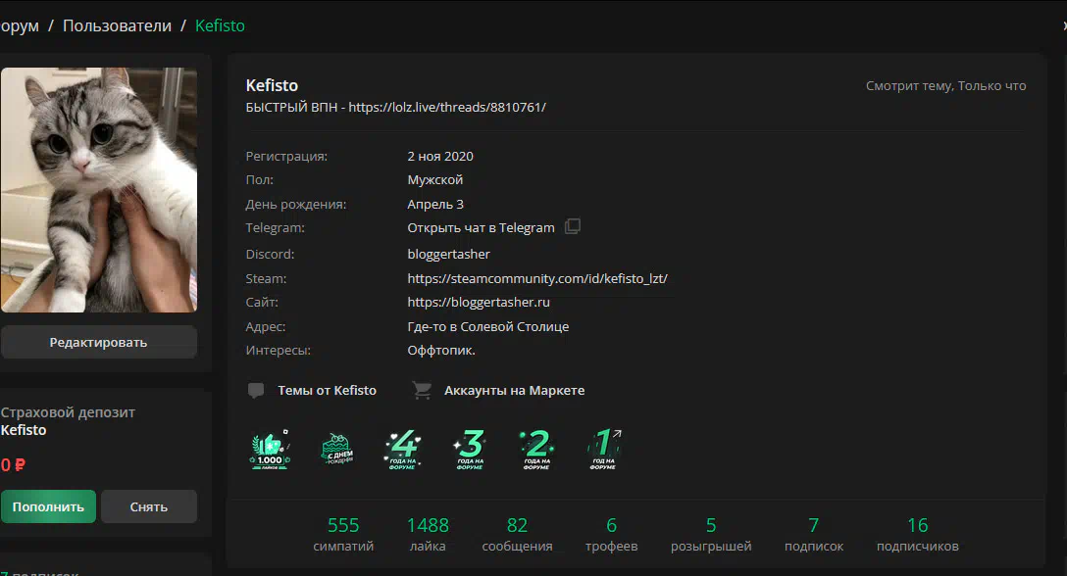
Task: Click the 1.000 likes trophy badge
Action: pos(270,449)
